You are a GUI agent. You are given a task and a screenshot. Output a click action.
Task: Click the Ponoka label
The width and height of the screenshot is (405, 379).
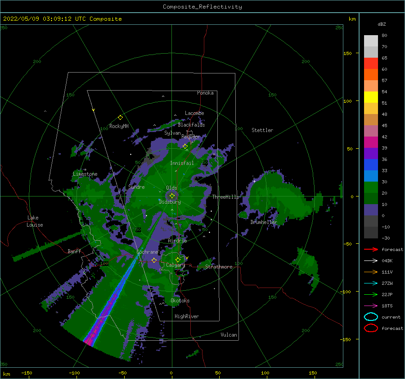click(x=205, y=93)
